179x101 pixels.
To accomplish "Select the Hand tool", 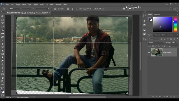I will [x=3, y=78].
